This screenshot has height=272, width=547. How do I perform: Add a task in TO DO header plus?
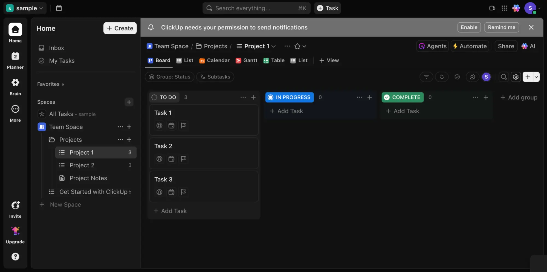253,97
